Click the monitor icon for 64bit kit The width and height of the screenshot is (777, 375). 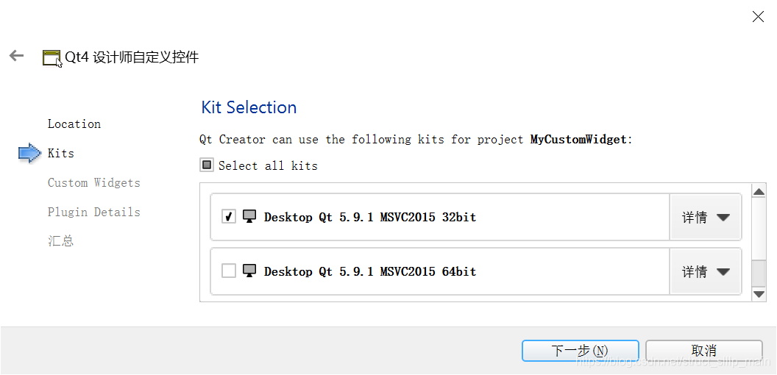249,271
